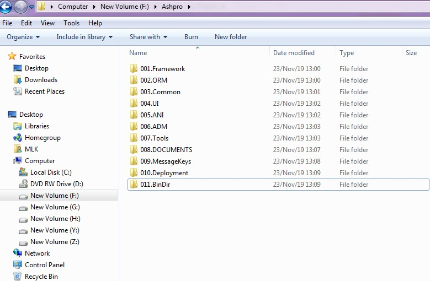Click the Homegroup icon in sidebar
This screenshot has width=430, height=281.
coord(17,138)
